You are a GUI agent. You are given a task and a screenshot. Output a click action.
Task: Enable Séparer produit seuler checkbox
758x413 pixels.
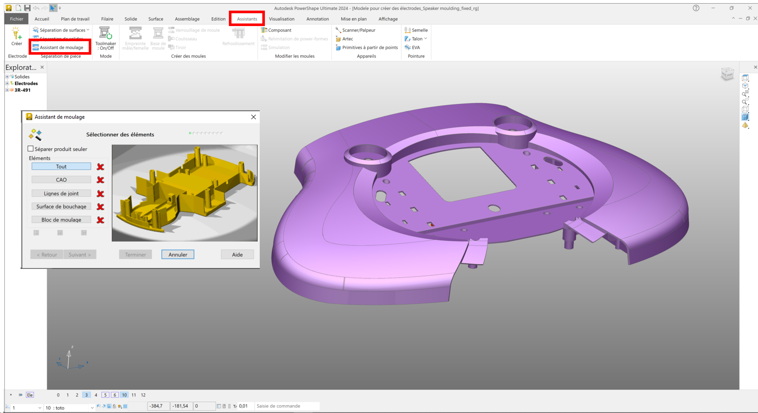click(x=31, y=149)
